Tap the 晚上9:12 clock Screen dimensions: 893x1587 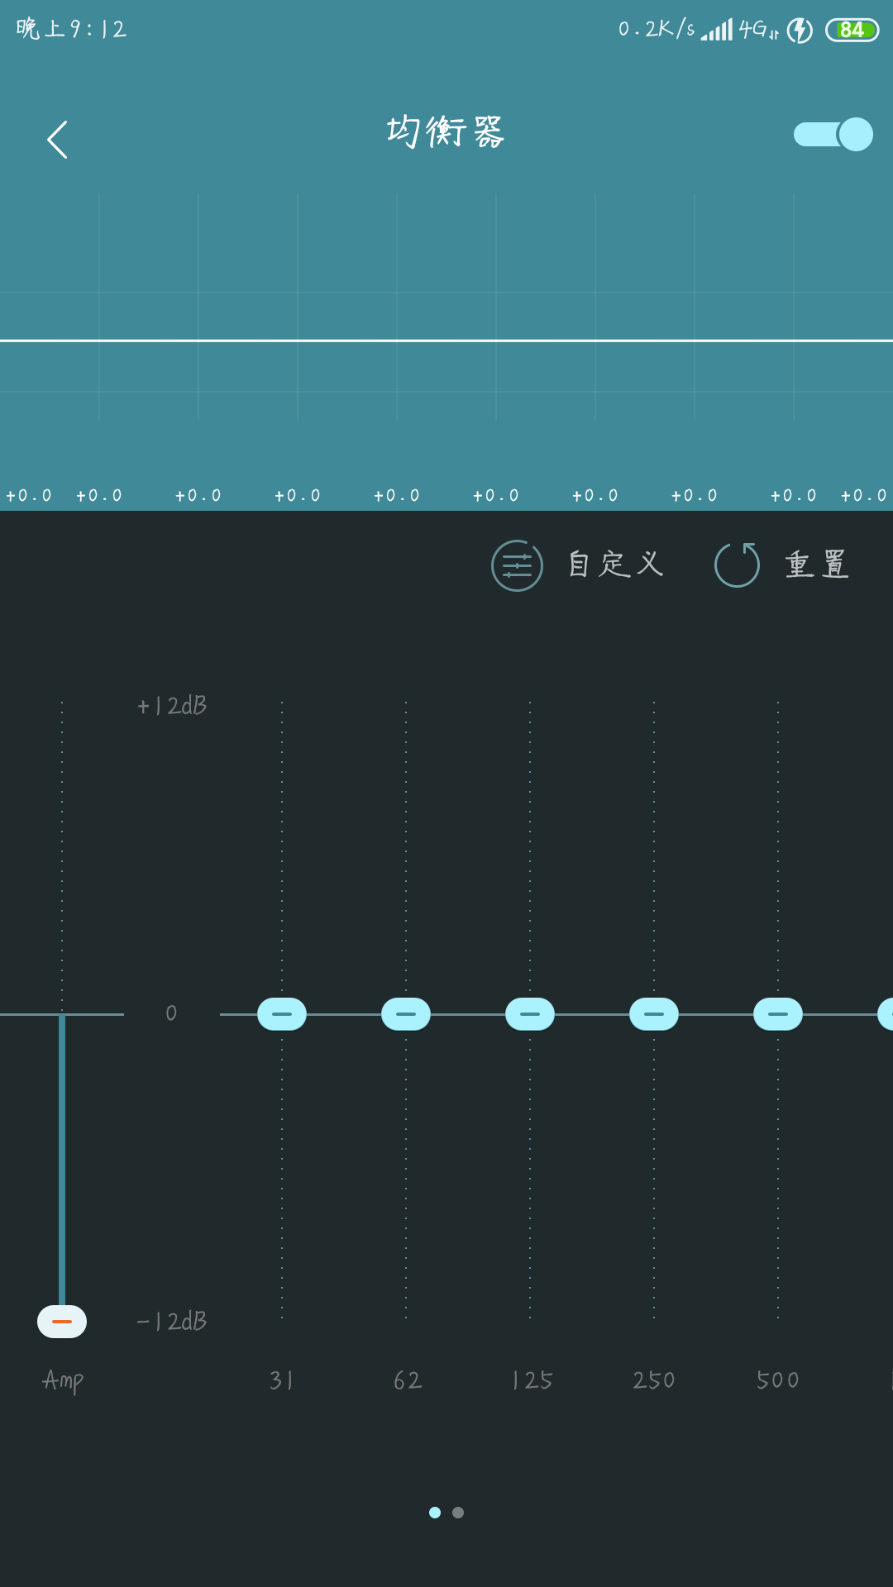tap(71, 29)
